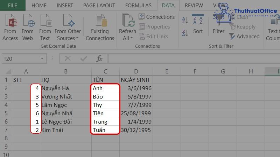Select date cell 30/12/1995
Image resolution: width=280 pixels, height=157 pixels.
click(136, 130)
